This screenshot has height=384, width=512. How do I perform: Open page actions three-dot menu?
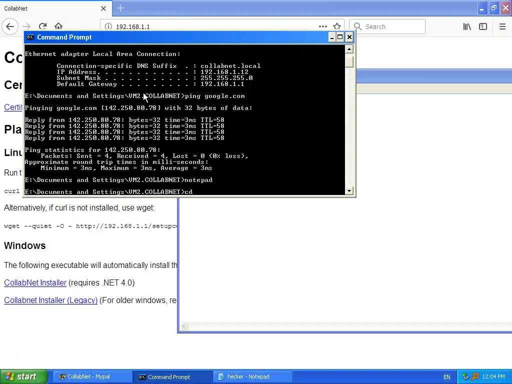tap(322, 26)
